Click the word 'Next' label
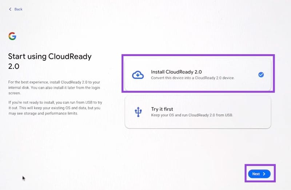Viewport: 291px width, 190px height. pos(256,174)
